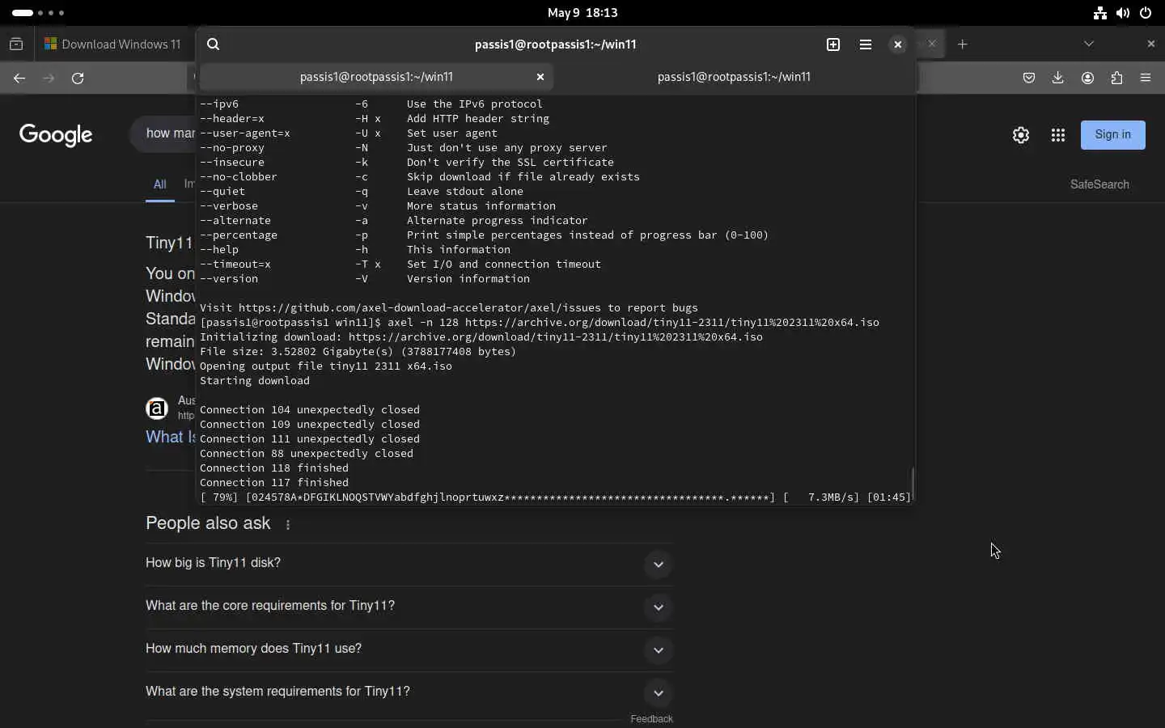1165x728 pixels.
Task: Select Download Windows 11 browser tab
Action: click(x=113, y=44)
